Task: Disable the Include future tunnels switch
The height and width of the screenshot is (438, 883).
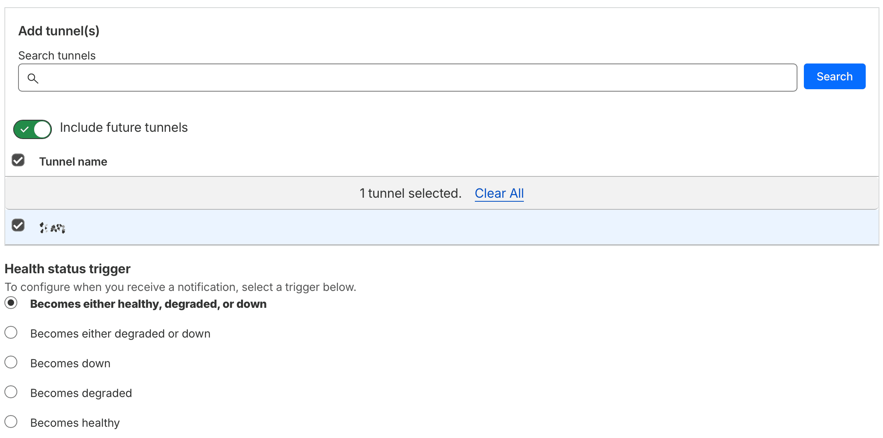Action: 33,129
